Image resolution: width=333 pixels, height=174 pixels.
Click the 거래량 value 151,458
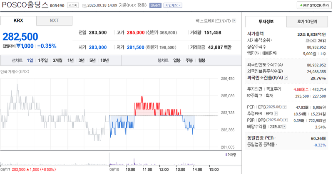tap(213, 33)
